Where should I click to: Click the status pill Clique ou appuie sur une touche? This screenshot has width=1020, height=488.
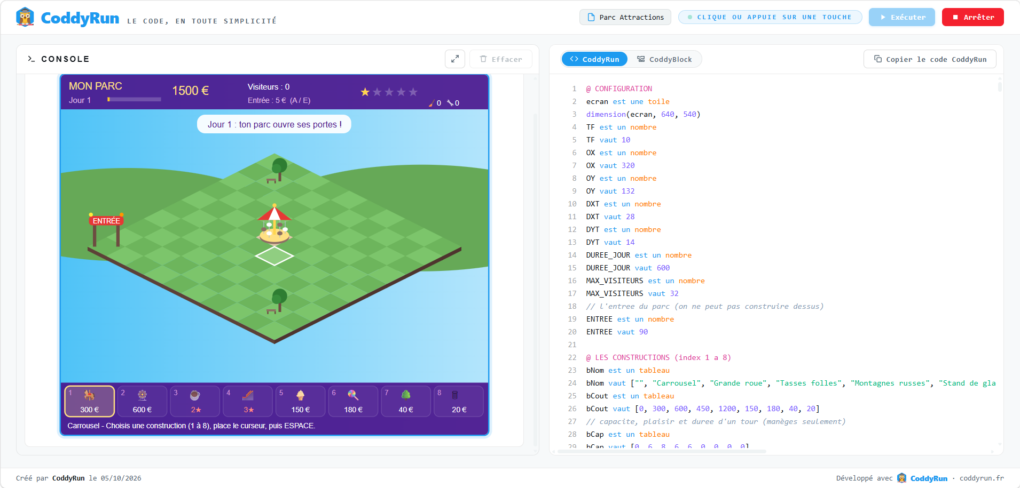(770, 17)
